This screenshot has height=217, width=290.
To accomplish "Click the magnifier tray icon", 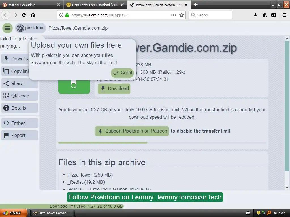I will coord(269,213).
